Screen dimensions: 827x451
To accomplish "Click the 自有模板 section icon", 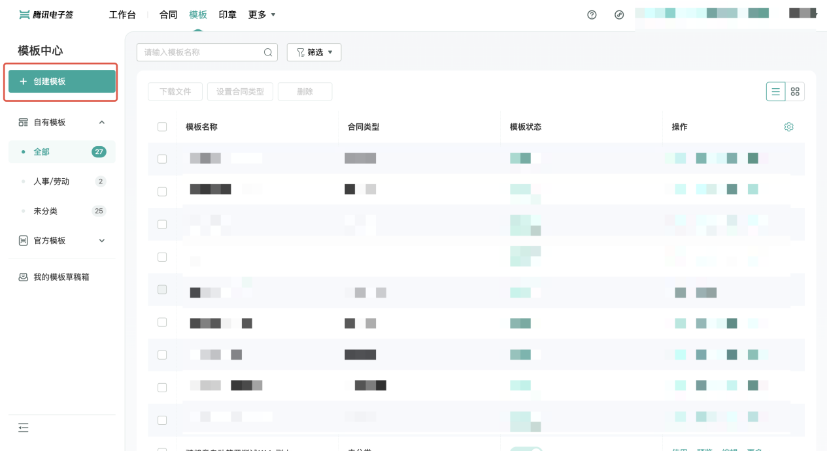I will 24,122.
